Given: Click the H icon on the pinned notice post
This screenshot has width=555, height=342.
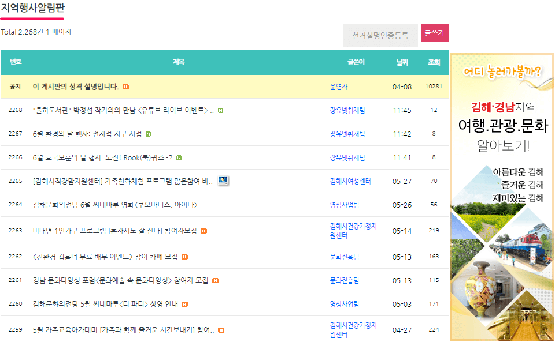Looking at the screenshot, I should [125, 87].
